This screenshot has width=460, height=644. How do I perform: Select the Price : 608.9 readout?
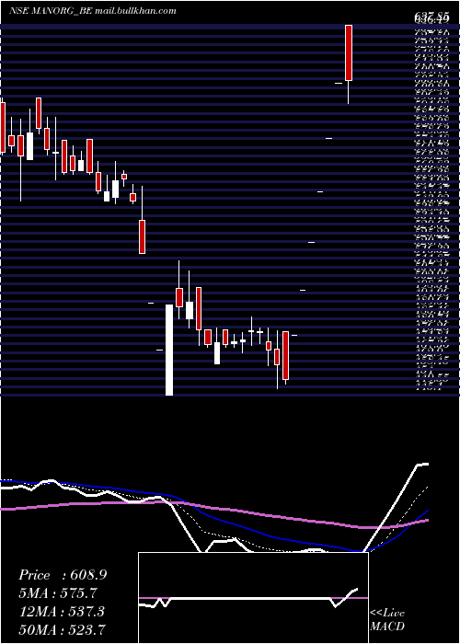click(x=63, y=575)
